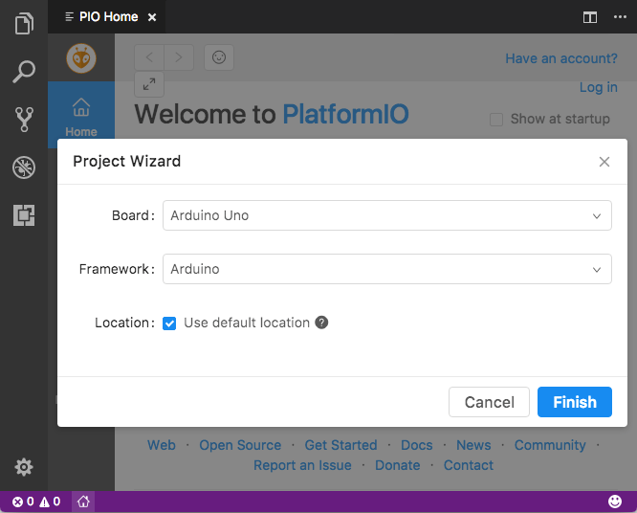
Task: Open the Donate link
Action: (x=398, y=465)
